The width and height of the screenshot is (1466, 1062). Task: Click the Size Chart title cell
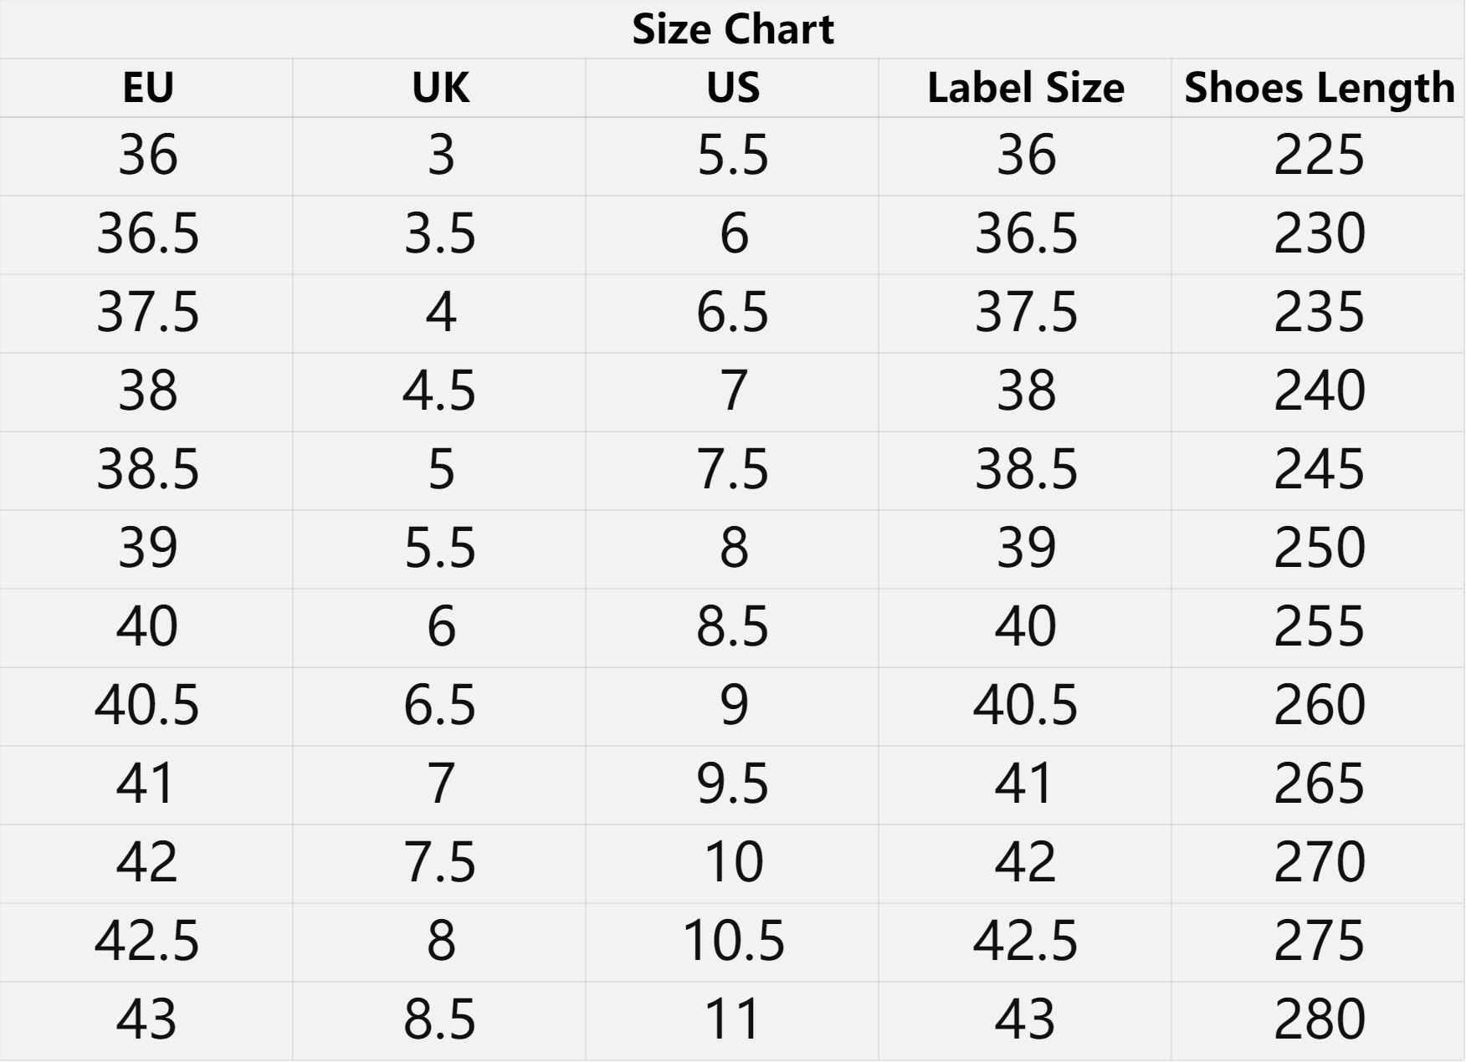tap(732, 29)
